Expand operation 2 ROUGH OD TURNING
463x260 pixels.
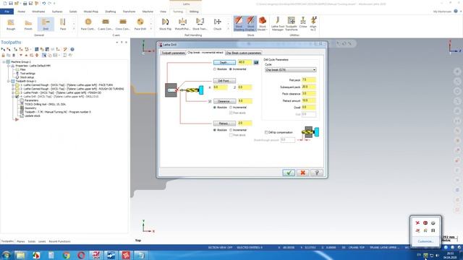(x=13, y=89)
